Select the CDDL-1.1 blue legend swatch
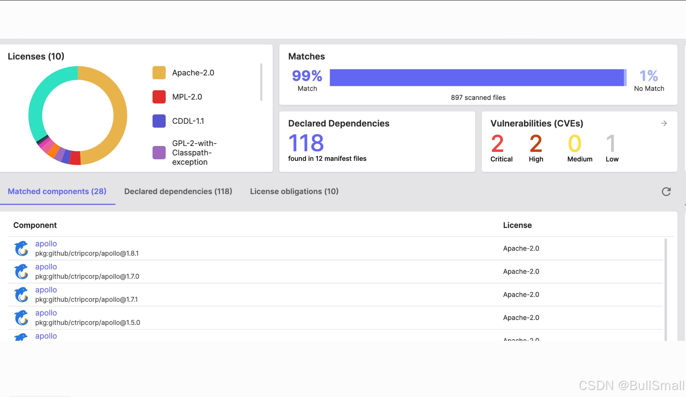The width and height of the screenshot is (686, 397). tap(159, 121)
